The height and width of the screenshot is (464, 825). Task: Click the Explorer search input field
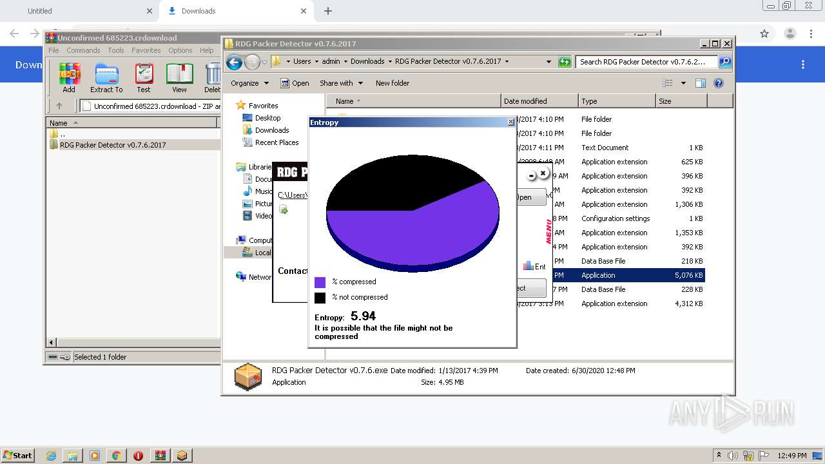click(646, 62)
